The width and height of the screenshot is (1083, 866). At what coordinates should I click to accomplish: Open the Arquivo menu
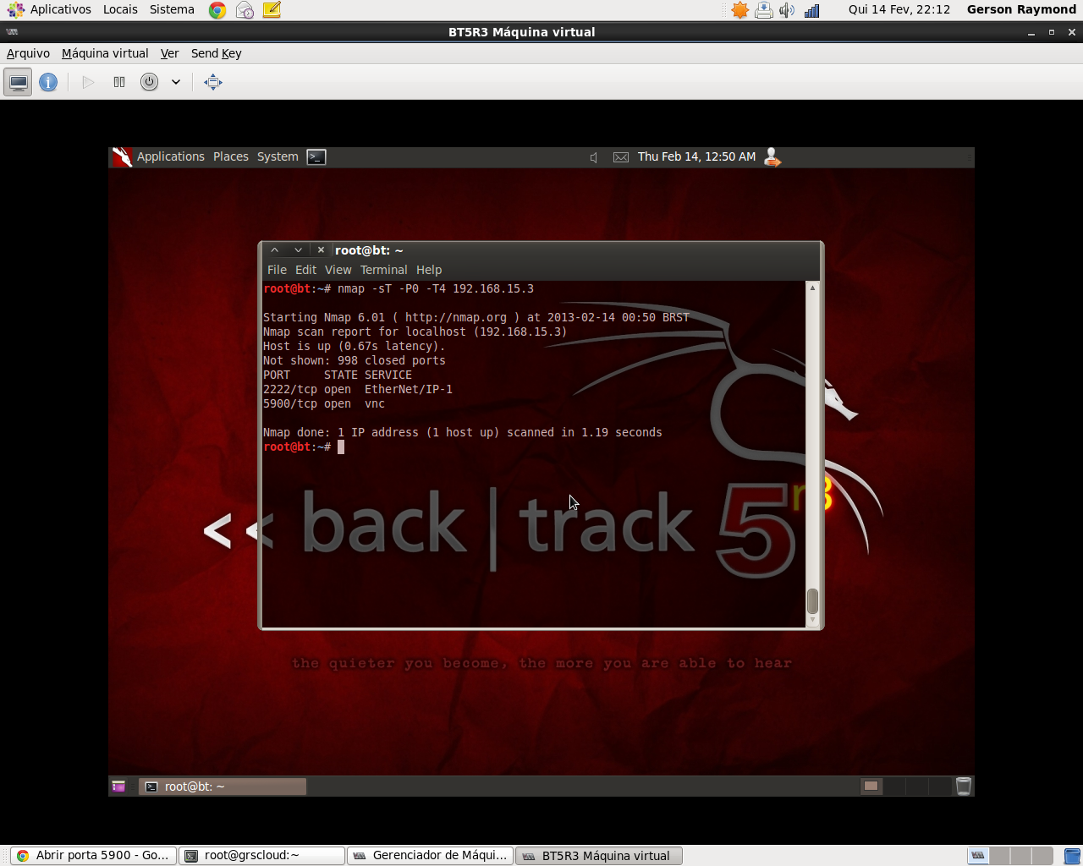click(28, 53)
